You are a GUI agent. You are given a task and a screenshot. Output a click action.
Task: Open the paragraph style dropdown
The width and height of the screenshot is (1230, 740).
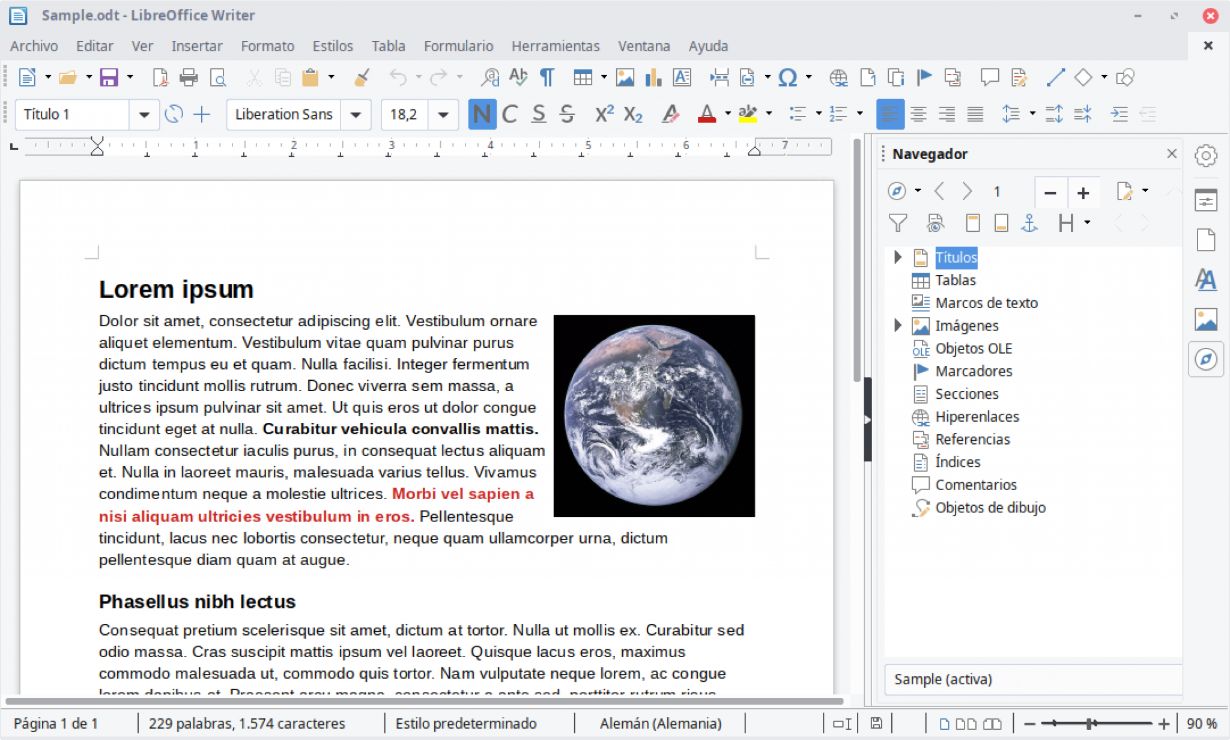144,114
